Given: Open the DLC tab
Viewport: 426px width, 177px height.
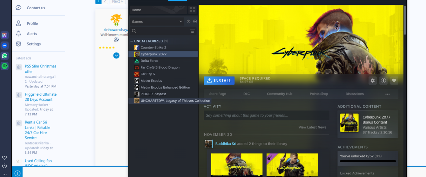Looking at the screenshot, I should [x=247, y=94].
